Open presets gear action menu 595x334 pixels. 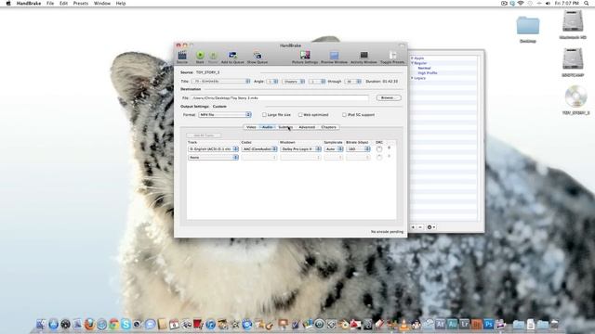pos(431,227)
